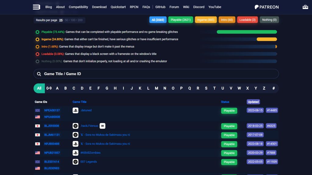Screen dimensions: 312x175
Task: Click the RPCS3 logo icon
Action: 37,7
